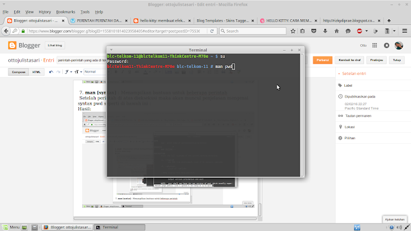This screenshot has width=411, height=231.
Task: Click show desktop icon in taskbar
Action: coord(24,227)
